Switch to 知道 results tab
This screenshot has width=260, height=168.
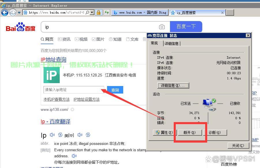115,39
